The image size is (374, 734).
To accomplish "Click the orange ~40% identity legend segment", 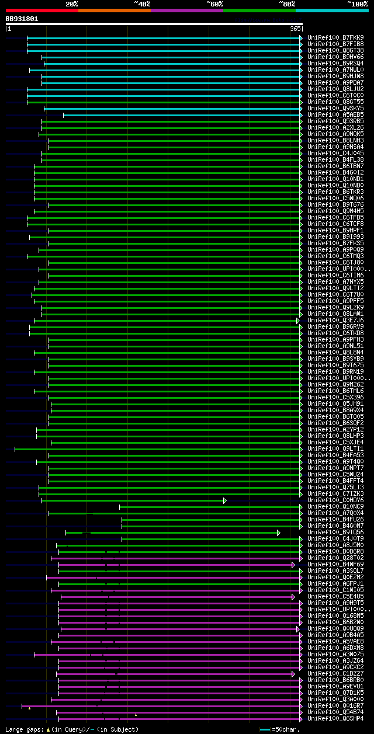I will click(115, 10).
